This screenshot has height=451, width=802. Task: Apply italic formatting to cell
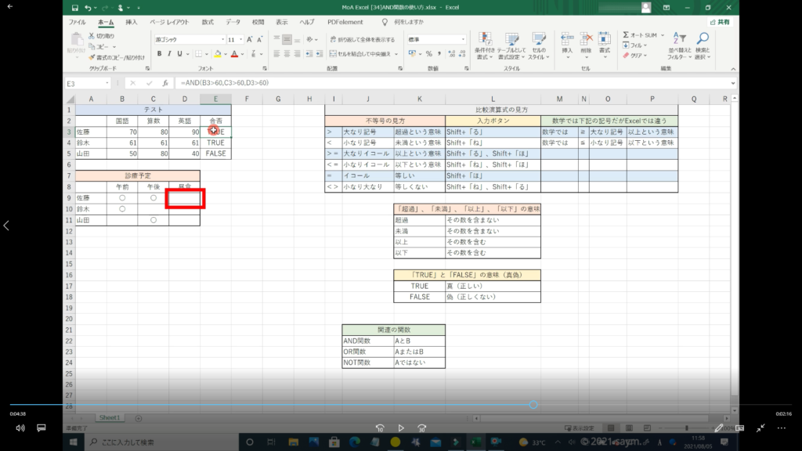(169, 53)
